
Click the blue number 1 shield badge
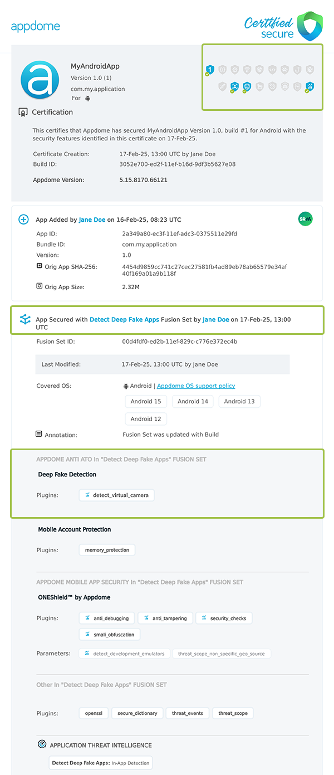click(209, 70)
